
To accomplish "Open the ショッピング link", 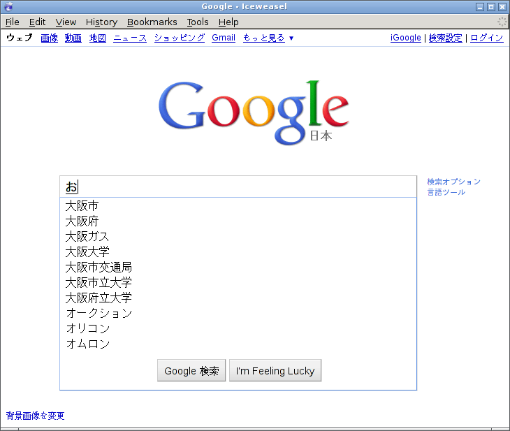I will pyautogui.click(x=180, y=38).
